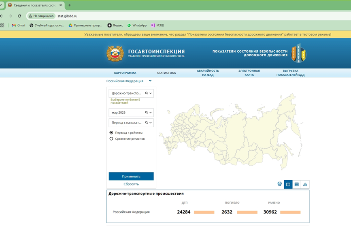Click the ДТП value 24284
Image resolution: width=351 pixels, height=226 pixels.
click(183, 212)
